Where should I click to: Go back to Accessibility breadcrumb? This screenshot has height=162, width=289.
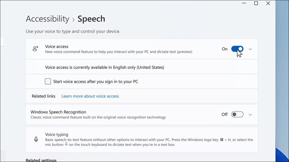[47, 19]
